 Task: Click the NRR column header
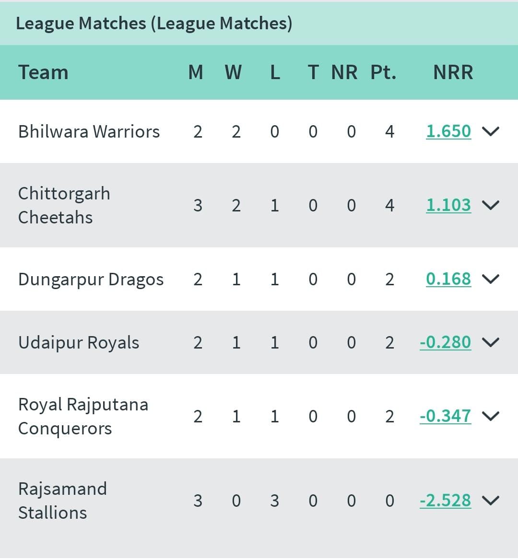pos(453,72)
